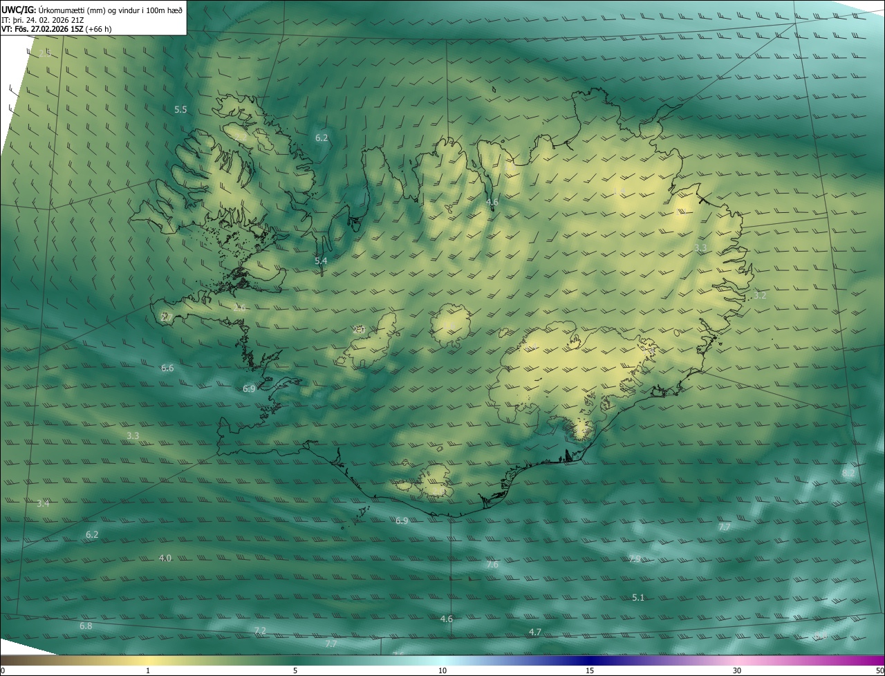Click the colorbar tick label 50
The image size is (885, 676).
coord(879,670)
